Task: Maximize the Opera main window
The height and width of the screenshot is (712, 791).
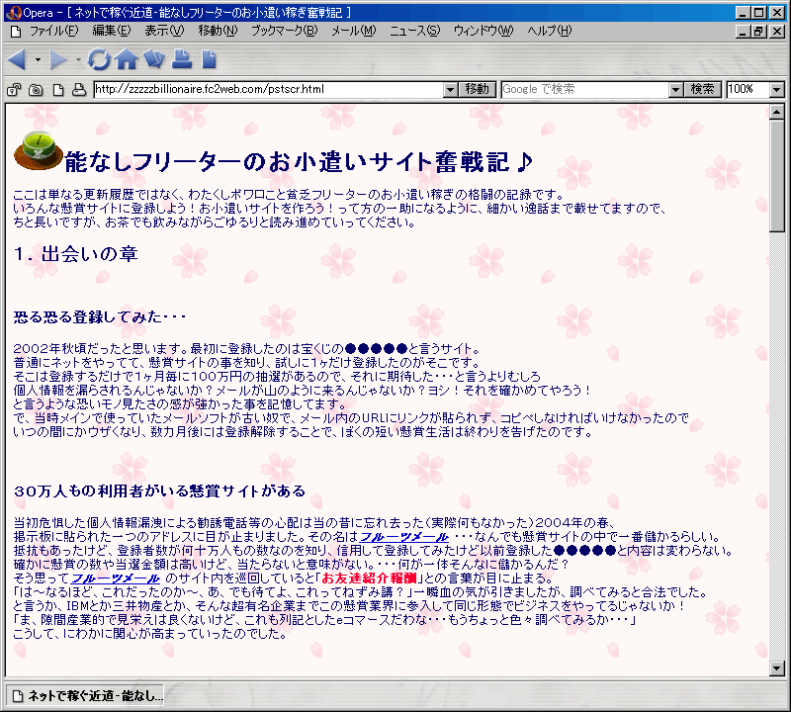Action: [x=758, y=13]
